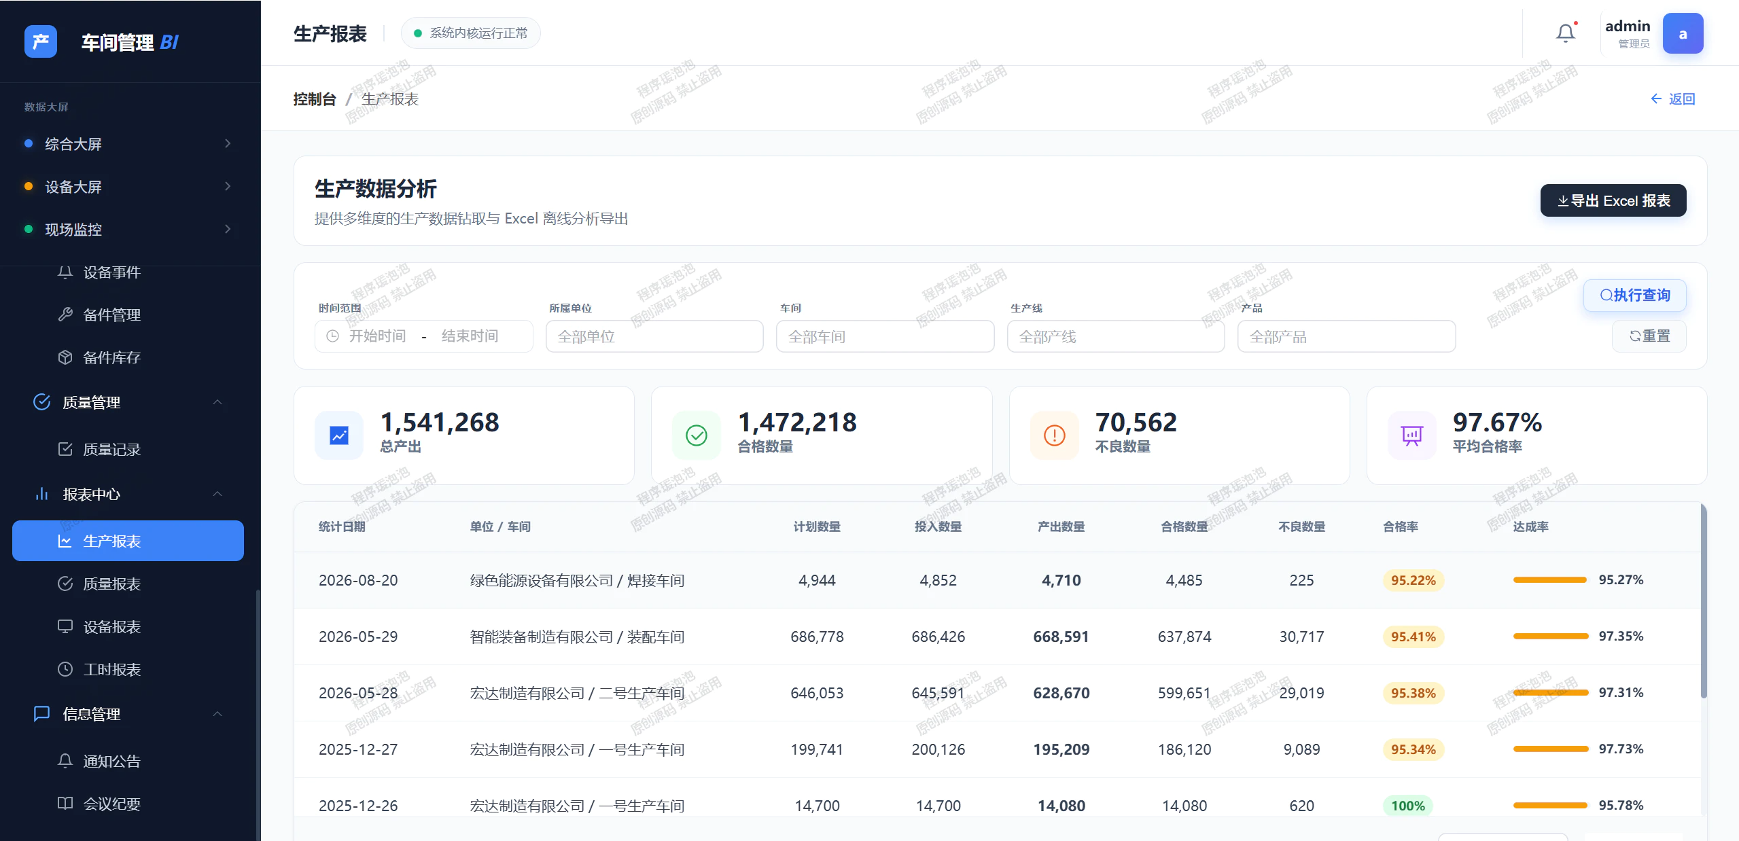Click the clock icon in time range field
The height and width of the screenshot is (841, 1739).
[x=332, y=336]
